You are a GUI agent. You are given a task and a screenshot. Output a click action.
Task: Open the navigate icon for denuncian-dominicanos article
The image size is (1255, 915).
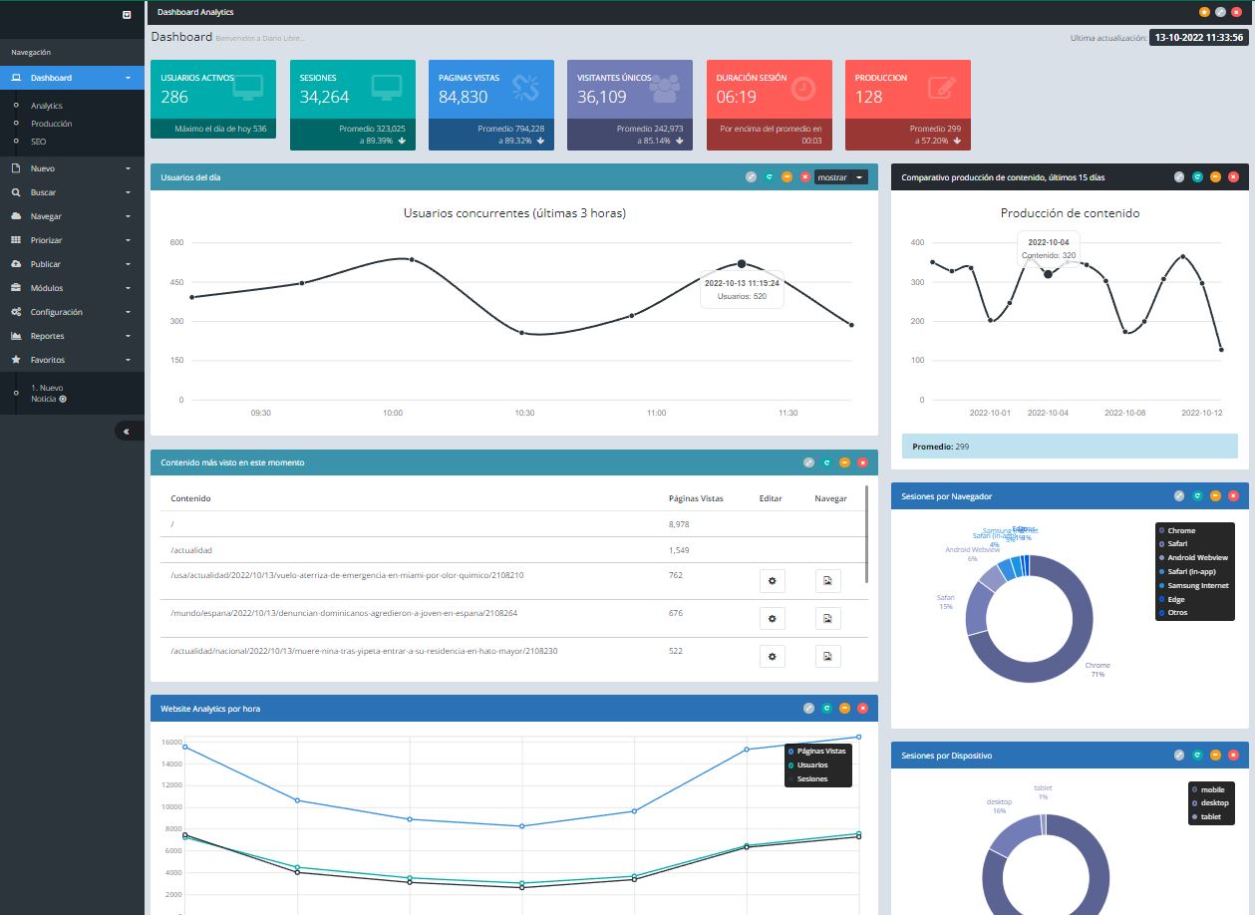(827, 619)
